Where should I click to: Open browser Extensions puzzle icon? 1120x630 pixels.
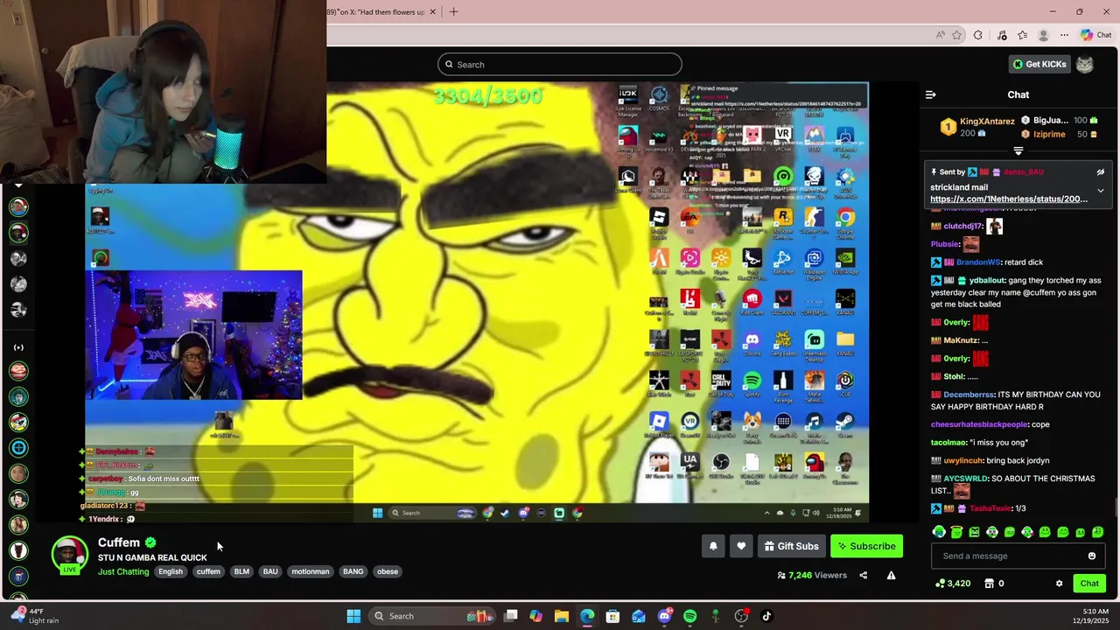tap(978, 35)
